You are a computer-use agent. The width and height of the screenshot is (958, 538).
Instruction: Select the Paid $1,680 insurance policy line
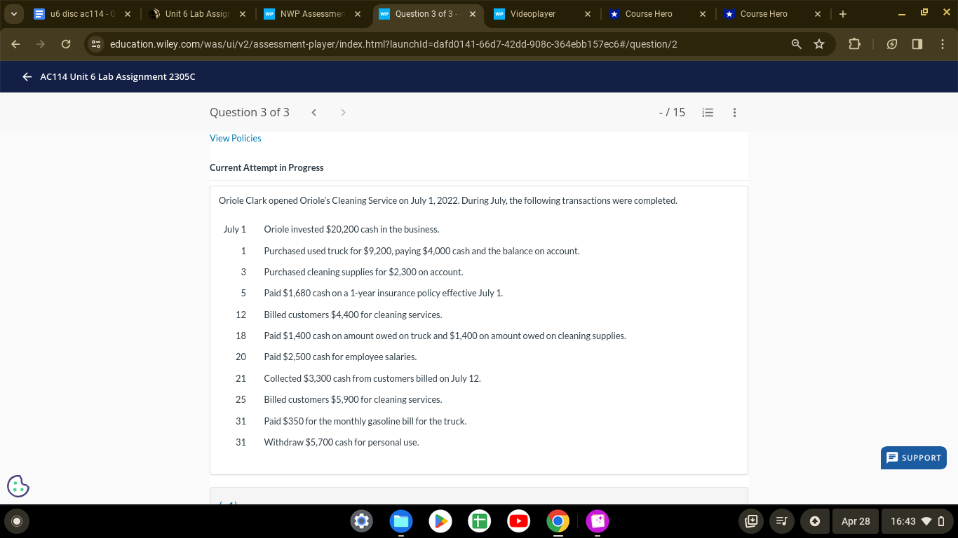click(384, 293)
